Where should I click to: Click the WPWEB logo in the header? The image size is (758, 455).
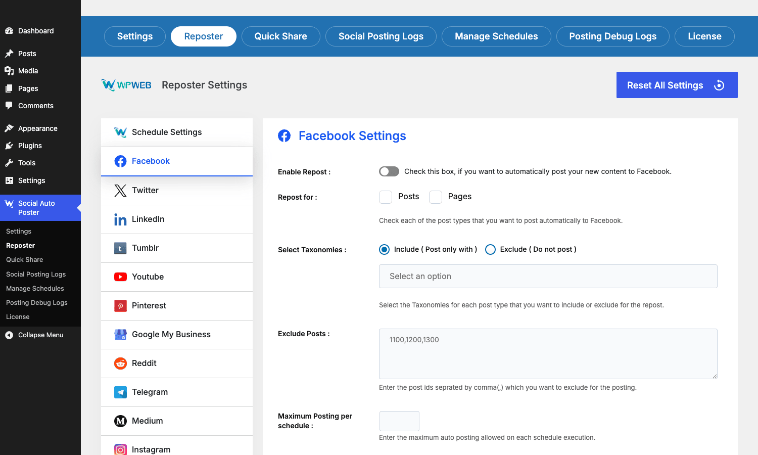point(126,85)
